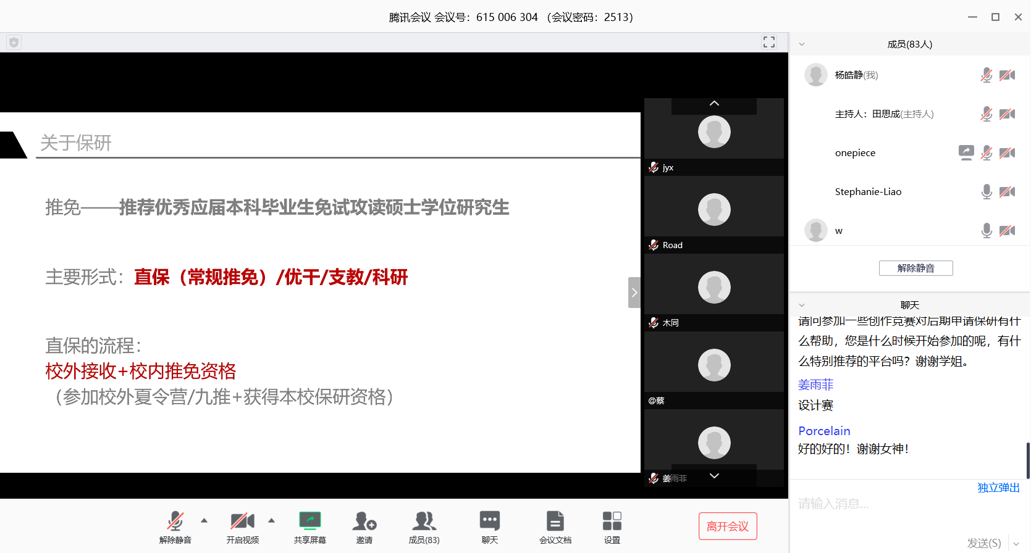The image size is (1031, 553).
Task: Collapse the members panel 成员(83人) chevron
Action: point(802,44)
